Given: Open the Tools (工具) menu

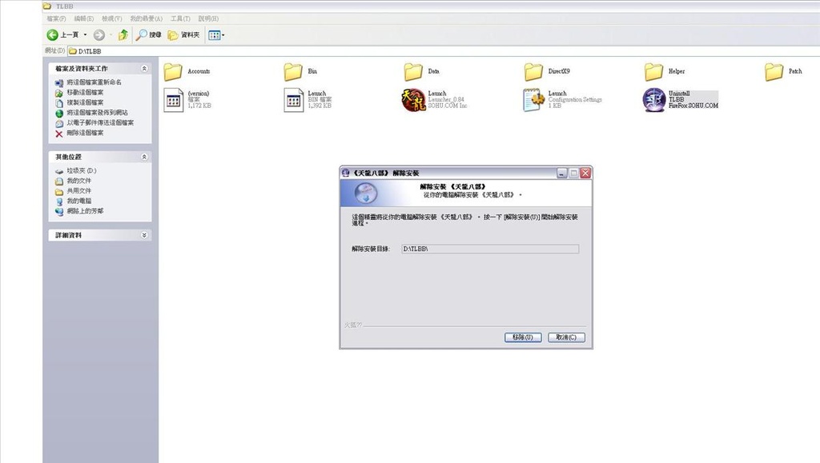Looking at the screenshot, I should (180, 18).
